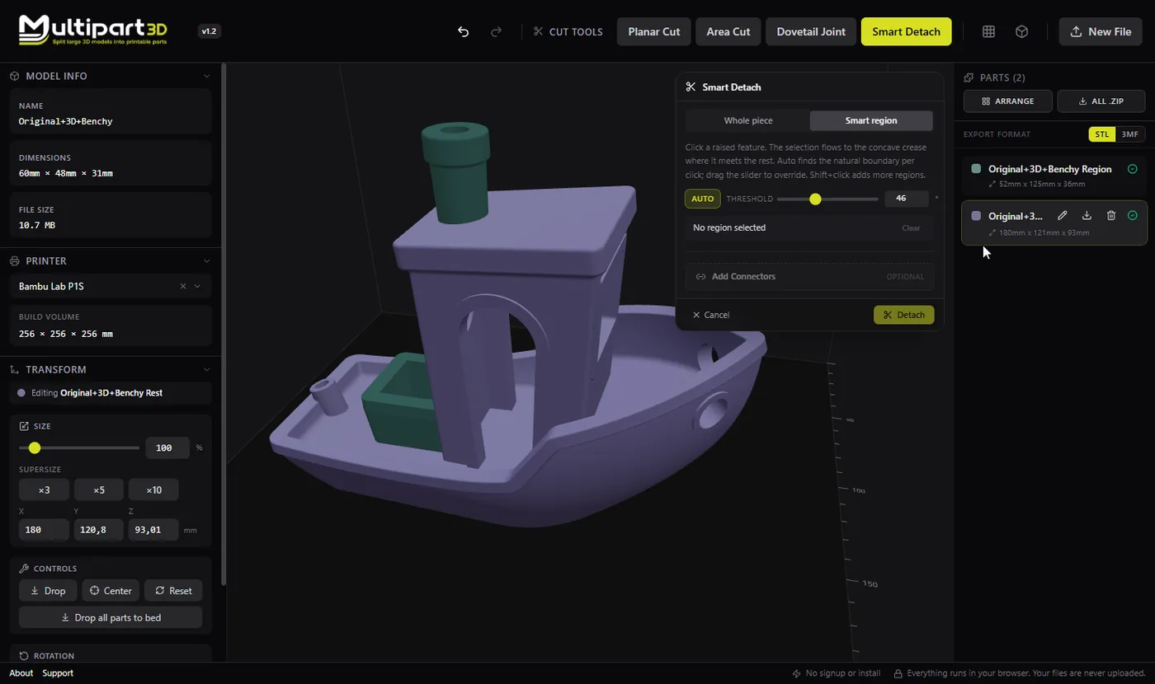Open the Bambu Lab P1S printer dropdown
This screenshot has width=1155, height=684.
197,286
